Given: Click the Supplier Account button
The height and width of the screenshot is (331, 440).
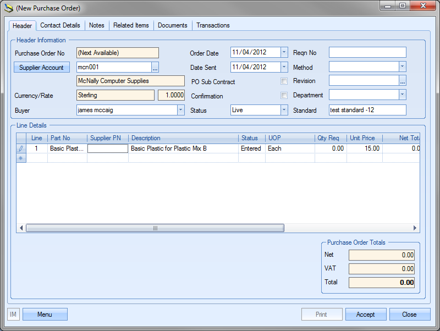Looking at the screenshot, I should 41,68.
